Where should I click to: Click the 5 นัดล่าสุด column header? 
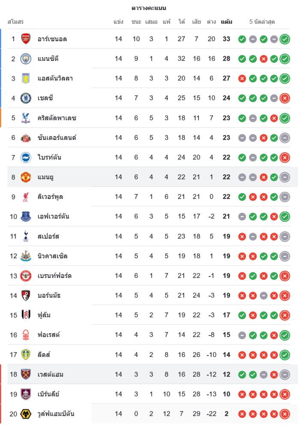(x=262, y=21)
